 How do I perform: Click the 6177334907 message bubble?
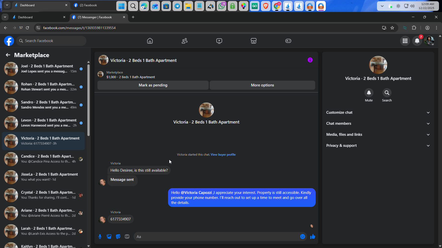point(121,219)
